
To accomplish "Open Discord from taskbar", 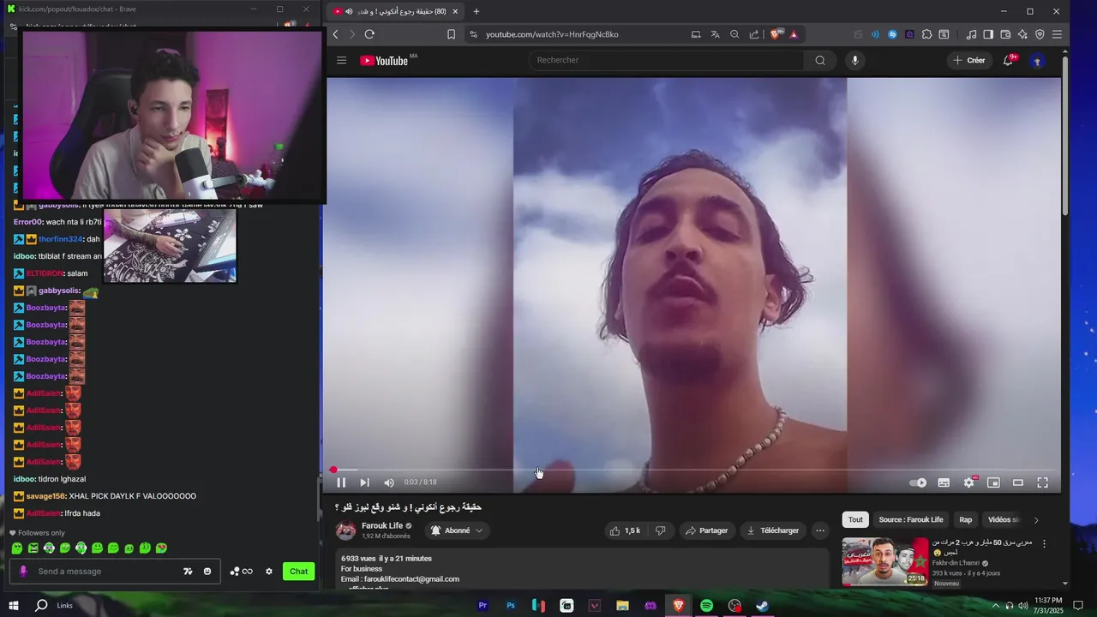I will click(650, 605).
